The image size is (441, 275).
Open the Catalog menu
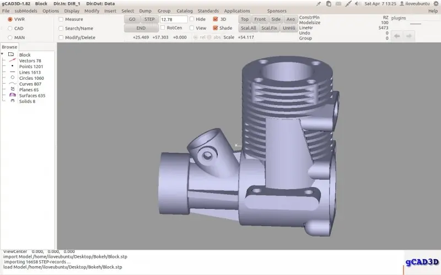point(185,11)
